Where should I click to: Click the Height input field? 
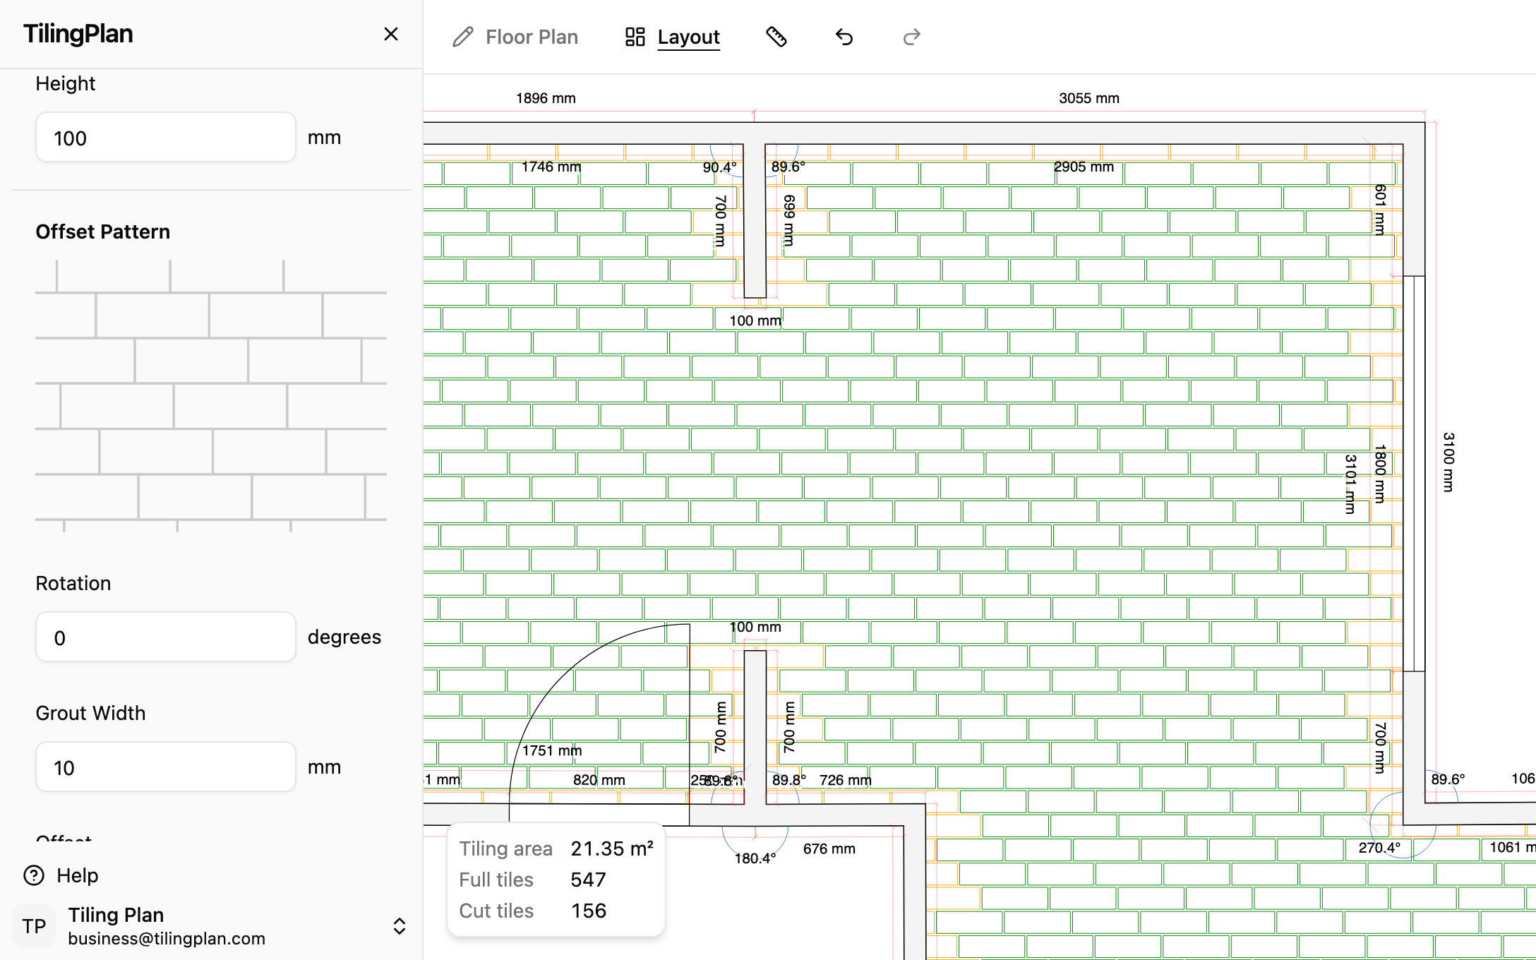click(x=166, y=138)
